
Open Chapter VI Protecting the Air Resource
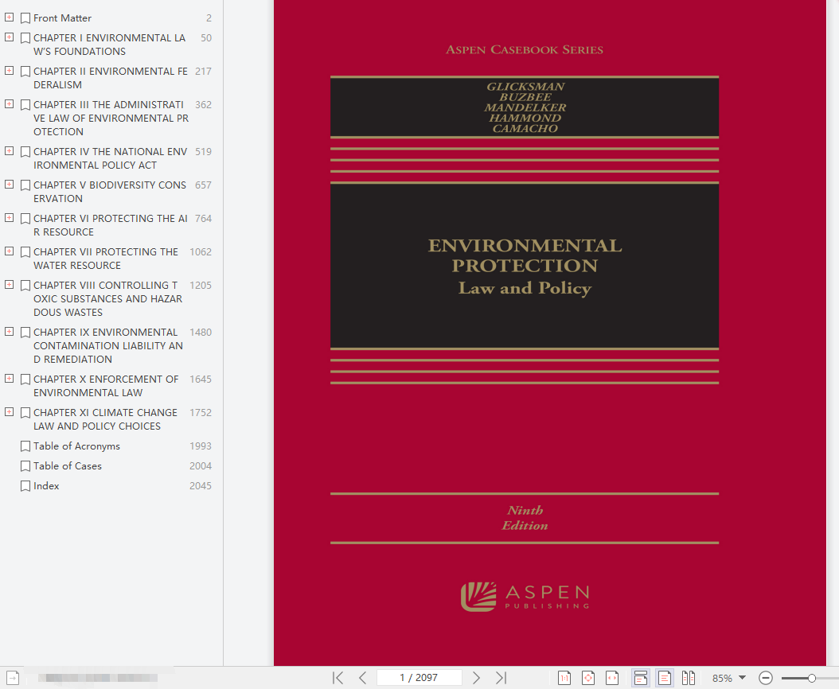coord(111,225)
